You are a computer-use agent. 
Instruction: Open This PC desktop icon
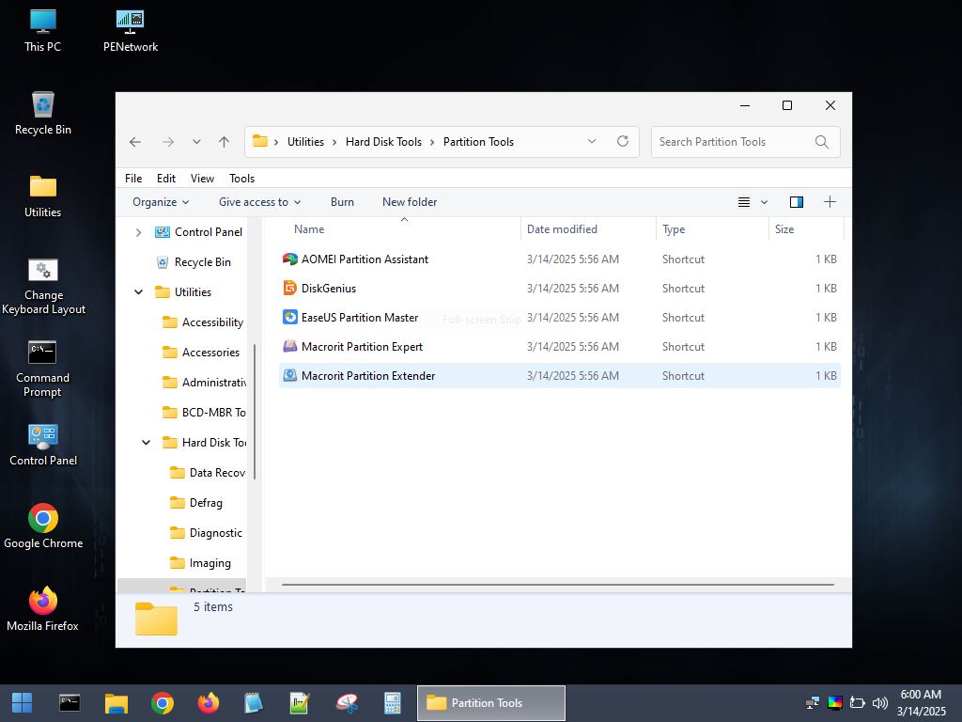click(43, 30)
